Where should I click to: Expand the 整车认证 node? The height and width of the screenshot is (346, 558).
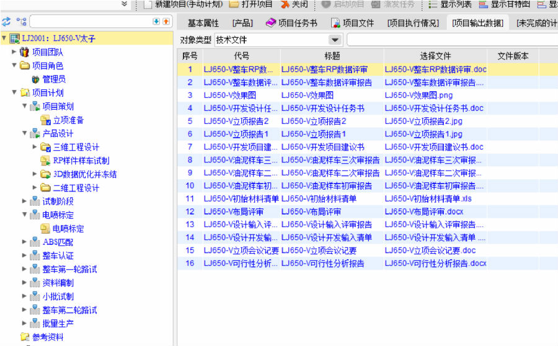(24, 255)
